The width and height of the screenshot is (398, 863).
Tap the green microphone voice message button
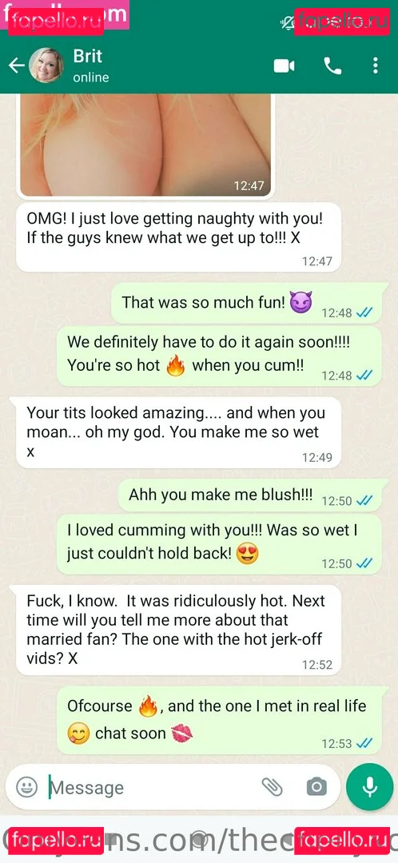369,786
